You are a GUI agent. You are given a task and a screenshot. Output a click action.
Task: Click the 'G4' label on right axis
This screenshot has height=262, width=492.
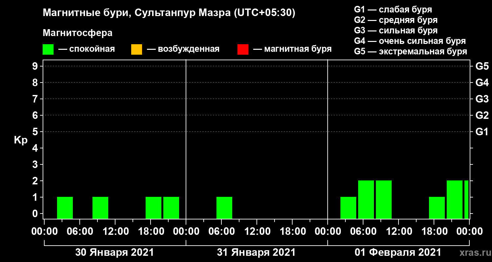pyautogui.click(x=482, y=83)
